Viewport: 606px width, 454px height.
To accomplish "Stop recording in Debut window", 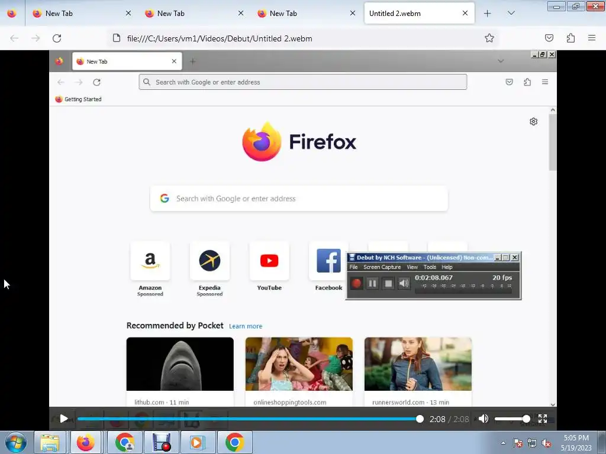I will coord(388,283).
